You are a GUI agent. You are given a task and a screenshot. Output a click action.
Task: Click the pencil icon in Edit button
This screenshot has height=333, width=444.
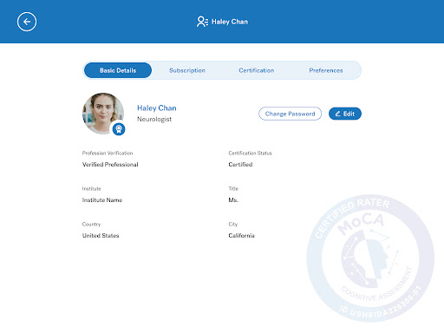(337, 114)
